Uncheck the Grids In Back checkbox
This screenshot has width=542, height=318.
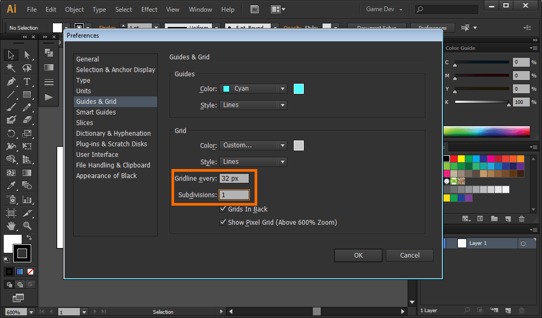coord(223,209)
